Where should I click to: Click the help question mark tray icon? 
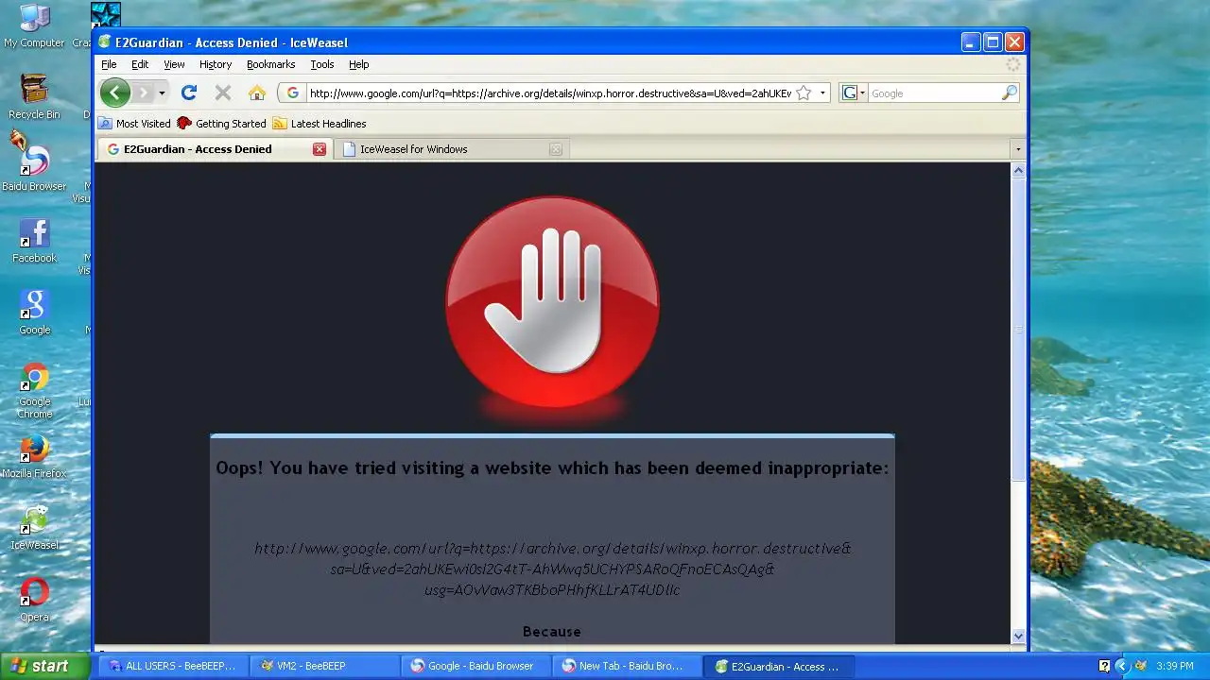(x=1104, y=666)
